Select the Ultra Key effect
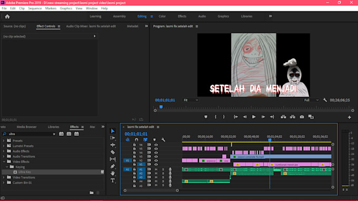The height and width of the screenshot is (201, 358). coord(25,172)
